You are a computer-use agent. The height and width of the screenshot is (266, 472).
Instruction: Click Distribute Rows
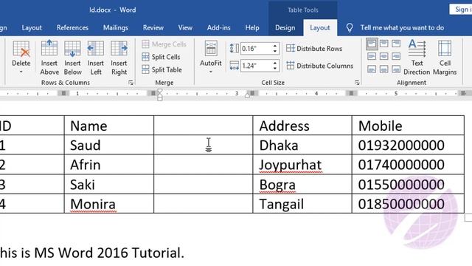[314, 49]
